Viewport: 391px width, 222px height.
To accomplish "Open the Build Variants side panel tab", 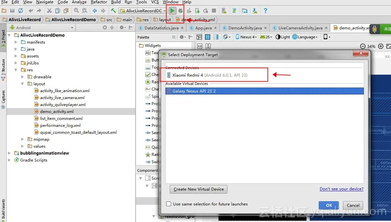I will (x=3, y=210).
